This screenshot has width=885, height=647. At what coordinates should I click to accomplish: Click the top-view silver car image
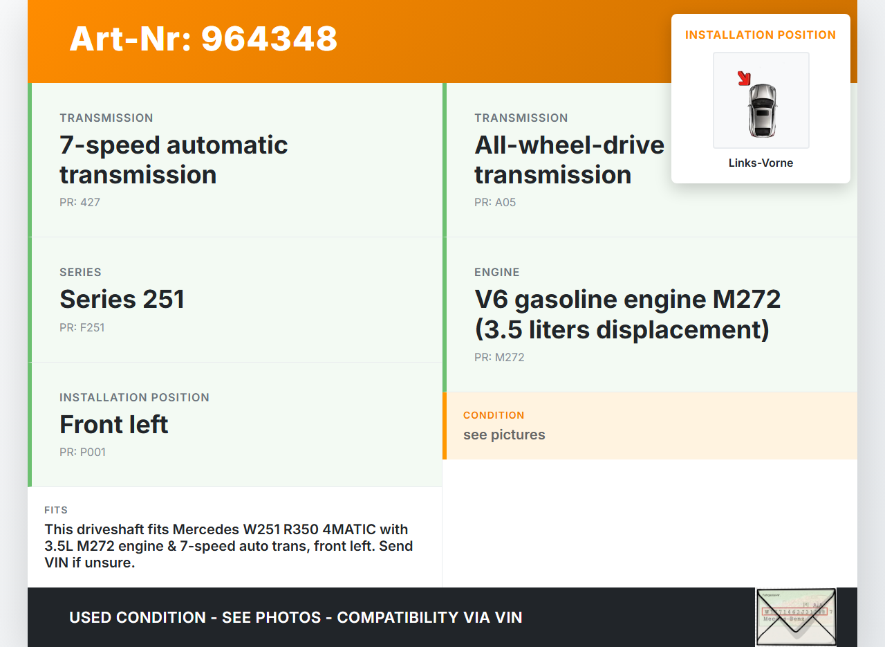pyautogui.click(x=762, y=109)
